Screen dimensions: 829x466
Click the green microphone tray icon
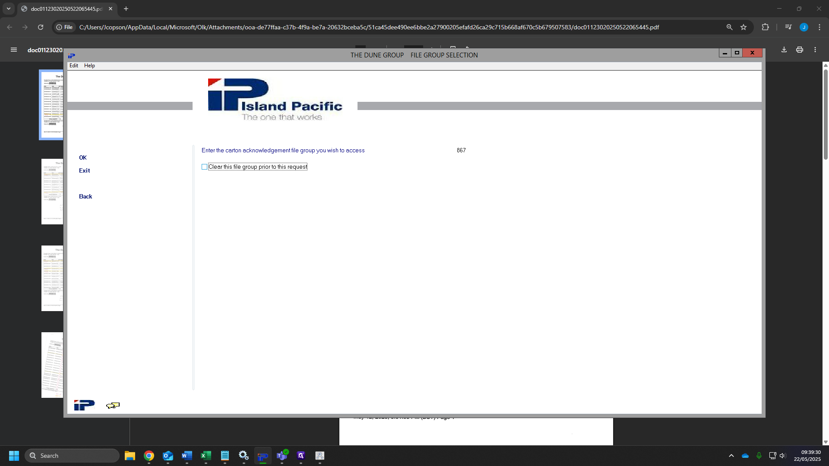click(759, 456)
